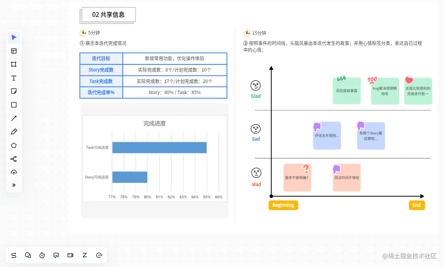Click the 迭代目标 table header cell
The image size is (444, 267).
tap(101, 58)
